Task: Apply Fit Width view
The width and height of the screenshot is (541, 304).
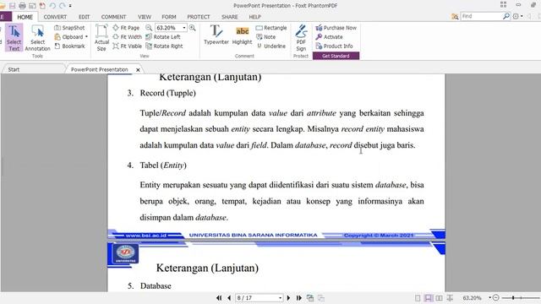Action: 127,36
